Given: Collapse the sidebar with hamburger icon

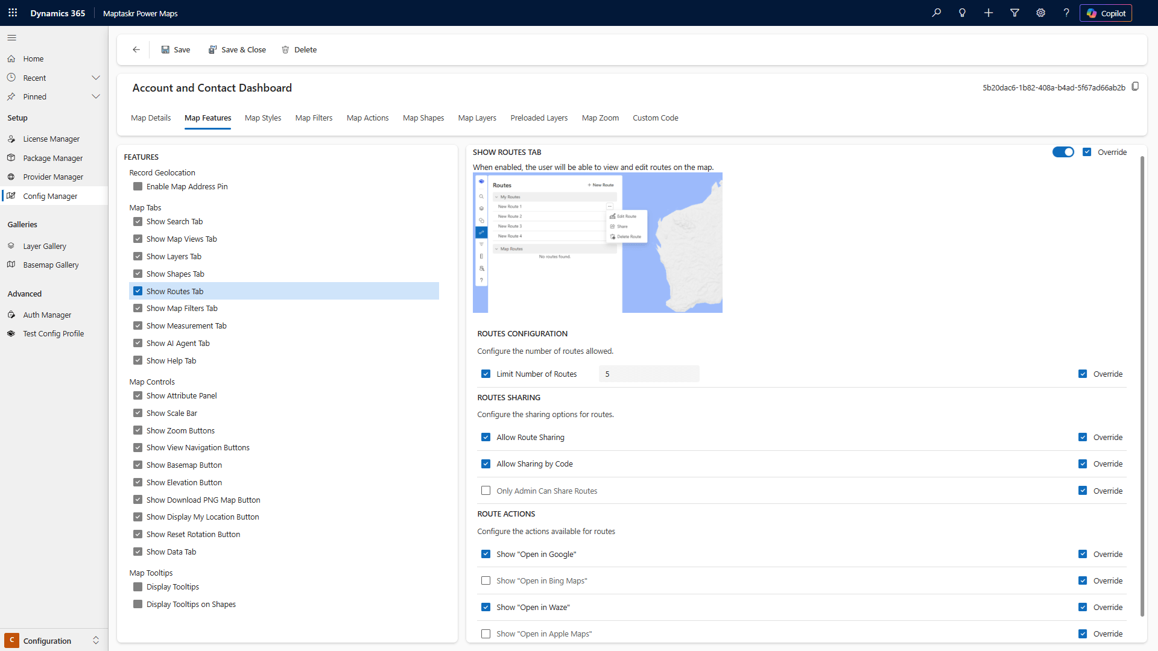Looking at the screenshot, I should pyautogui.click(x=11, y=37).
